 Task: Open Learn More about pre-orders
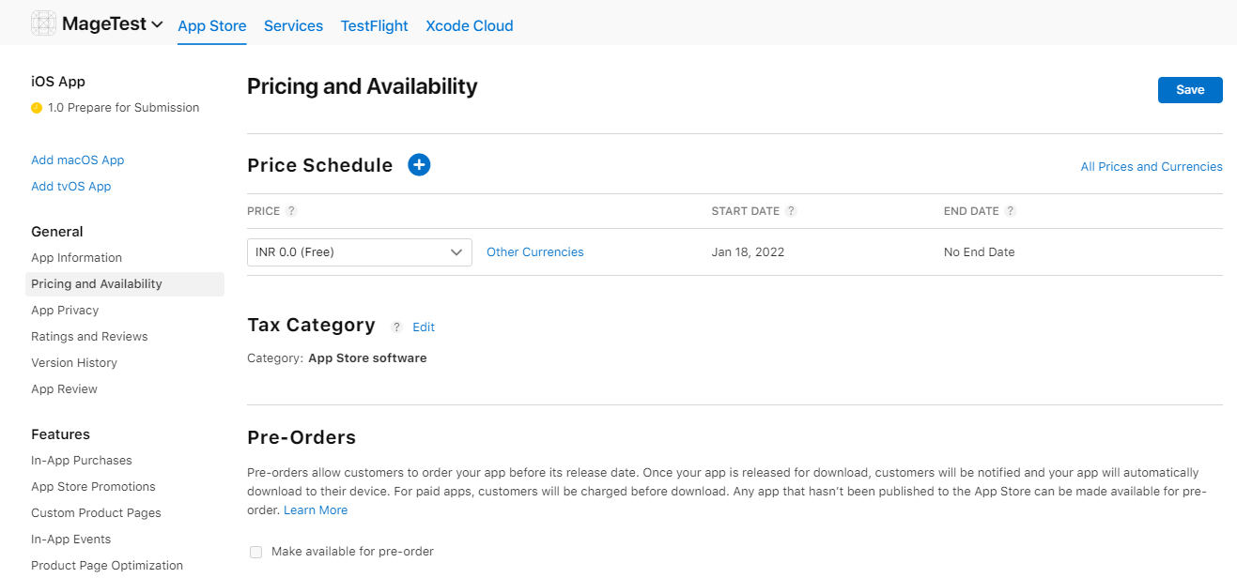pyautogui.click(x=315, y=510)
